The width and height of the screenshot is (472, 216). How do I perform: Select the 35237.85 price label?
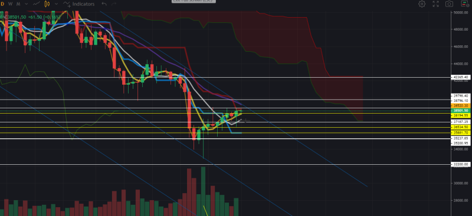(x=461, y=138)
